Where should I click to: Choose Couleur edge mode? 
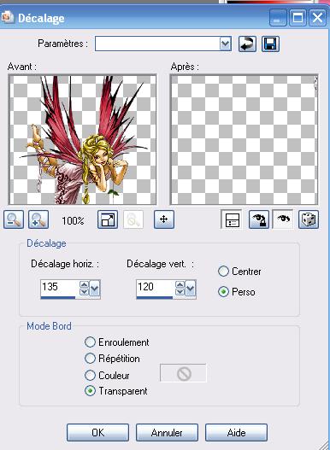[x=90, y=375]
